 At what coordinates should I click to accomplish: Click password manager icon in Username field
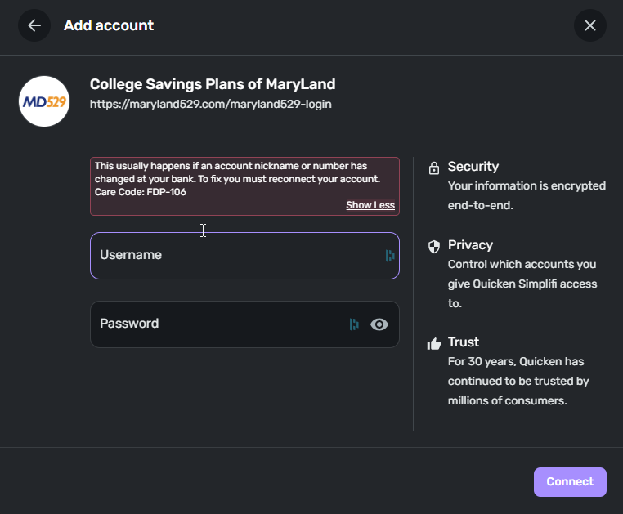[x=390, y=256]
